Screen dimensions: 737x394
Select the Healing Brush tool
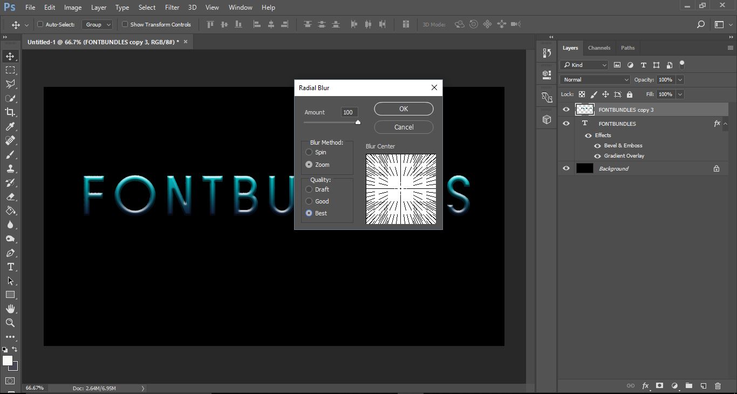point(10,140)
